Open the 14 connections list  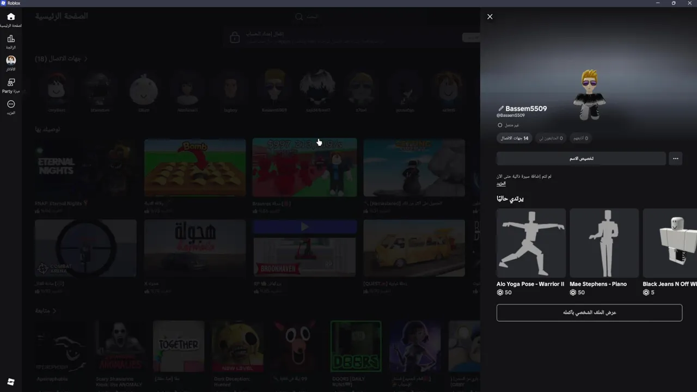pyautogui.click(x=515, y=138)
